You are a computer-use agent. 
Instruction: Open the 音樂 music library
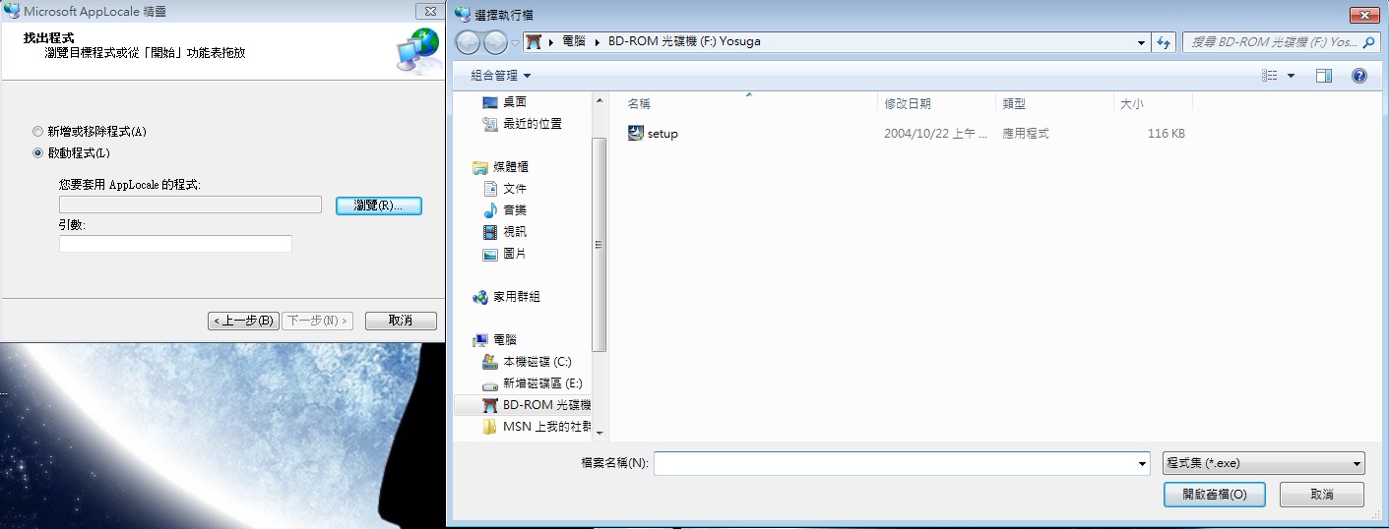click(x=504, y=210)
